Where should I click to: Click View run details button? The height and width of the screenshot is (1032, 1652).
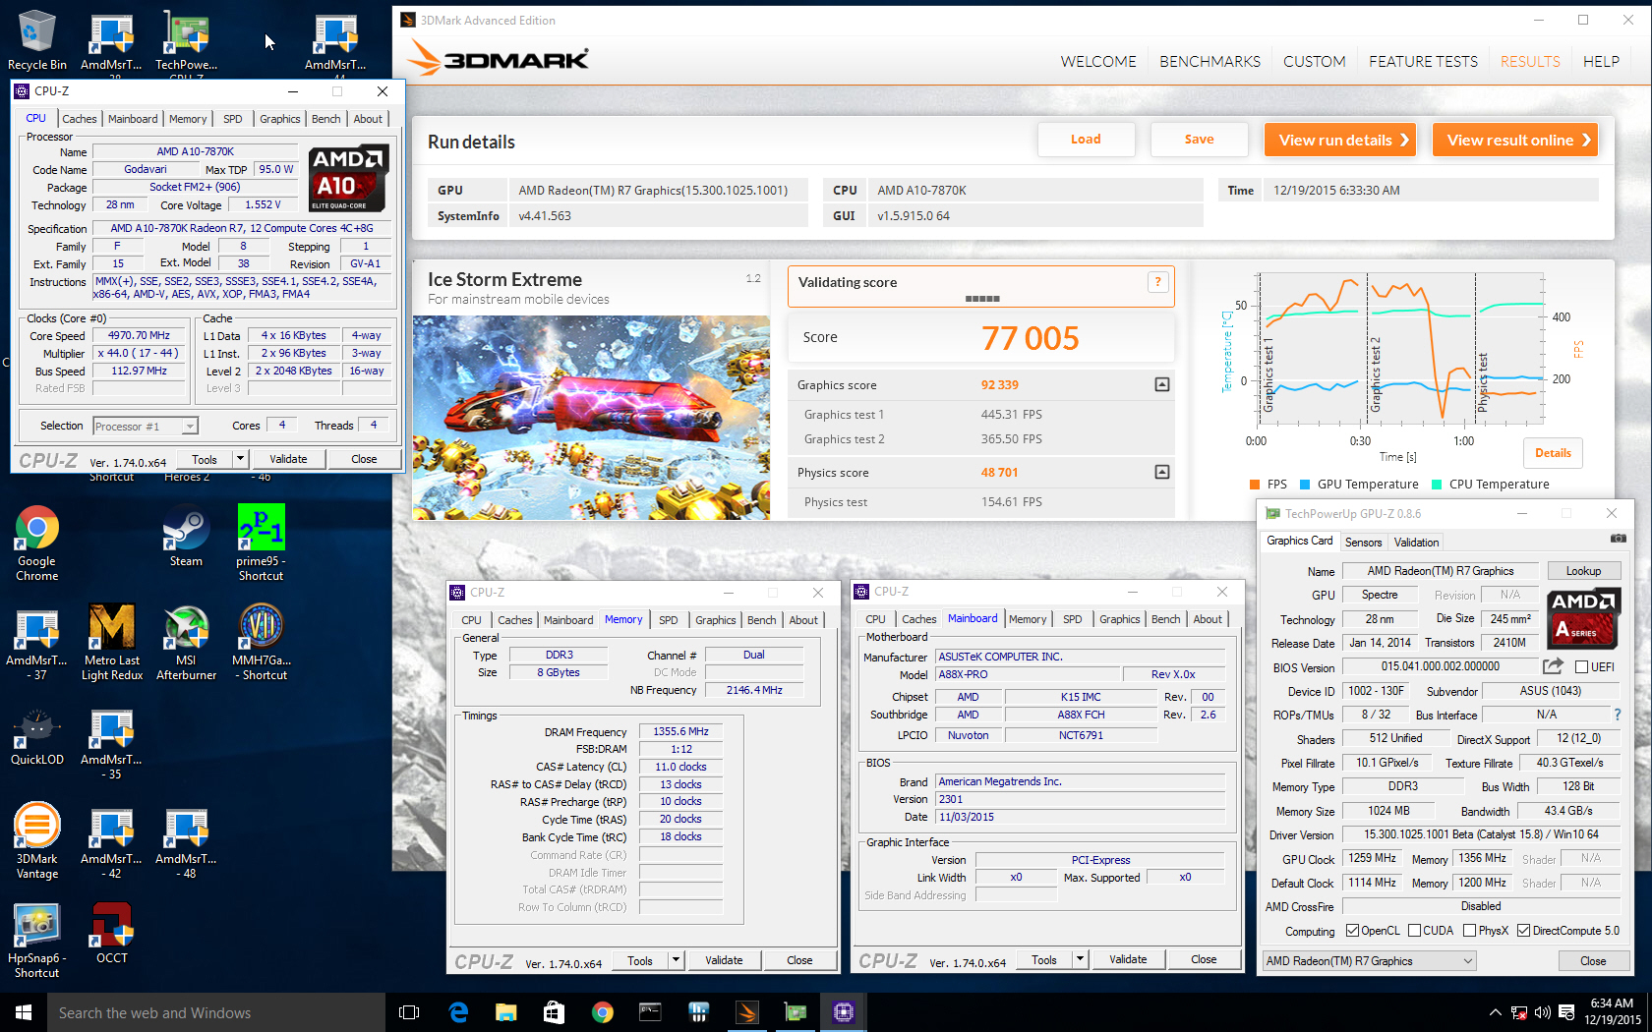1341,140
